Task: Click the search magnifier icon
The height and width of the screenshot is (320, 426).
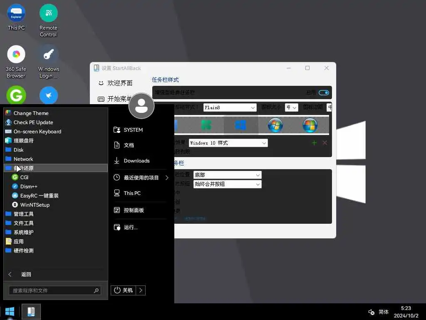Action: pyautogui.click(x=97, y=290)
